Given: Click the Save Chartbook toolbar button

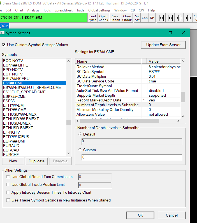Looking at the screenshot, I should pos(115,18).
